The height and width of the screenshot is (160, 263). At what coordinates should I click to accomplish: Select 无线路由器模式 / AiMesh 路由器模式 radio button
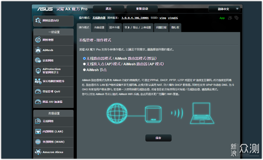[x=84, y=58]
